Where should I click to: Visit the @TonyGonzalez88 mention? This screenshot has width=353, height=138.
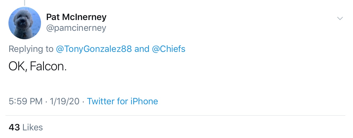click(94, 49)
